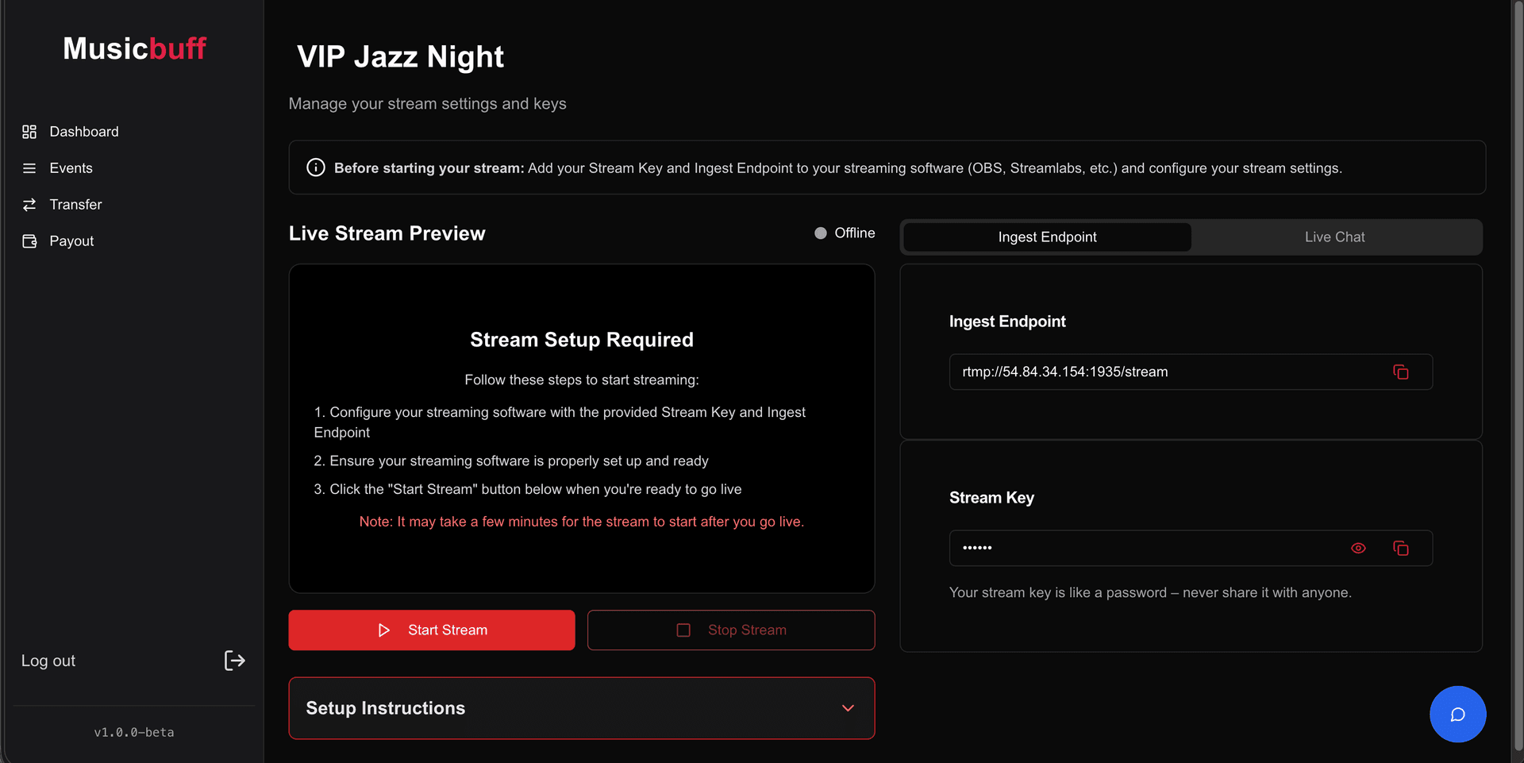
Task: Select the Events icon in the sidebar
Action: click(30, 168)
